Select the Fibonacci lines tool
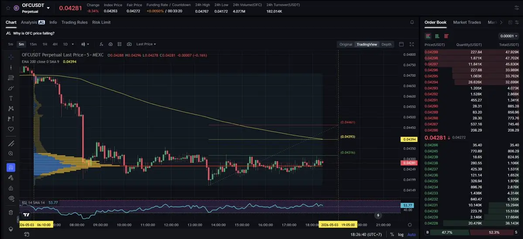 (10, 77)
